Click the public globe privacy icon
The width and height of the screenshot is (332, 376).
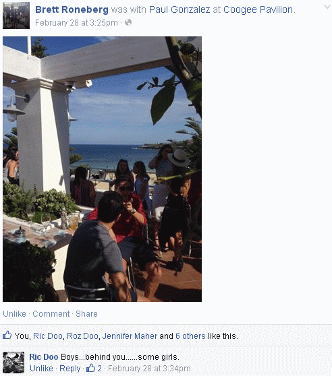(128, 22)
